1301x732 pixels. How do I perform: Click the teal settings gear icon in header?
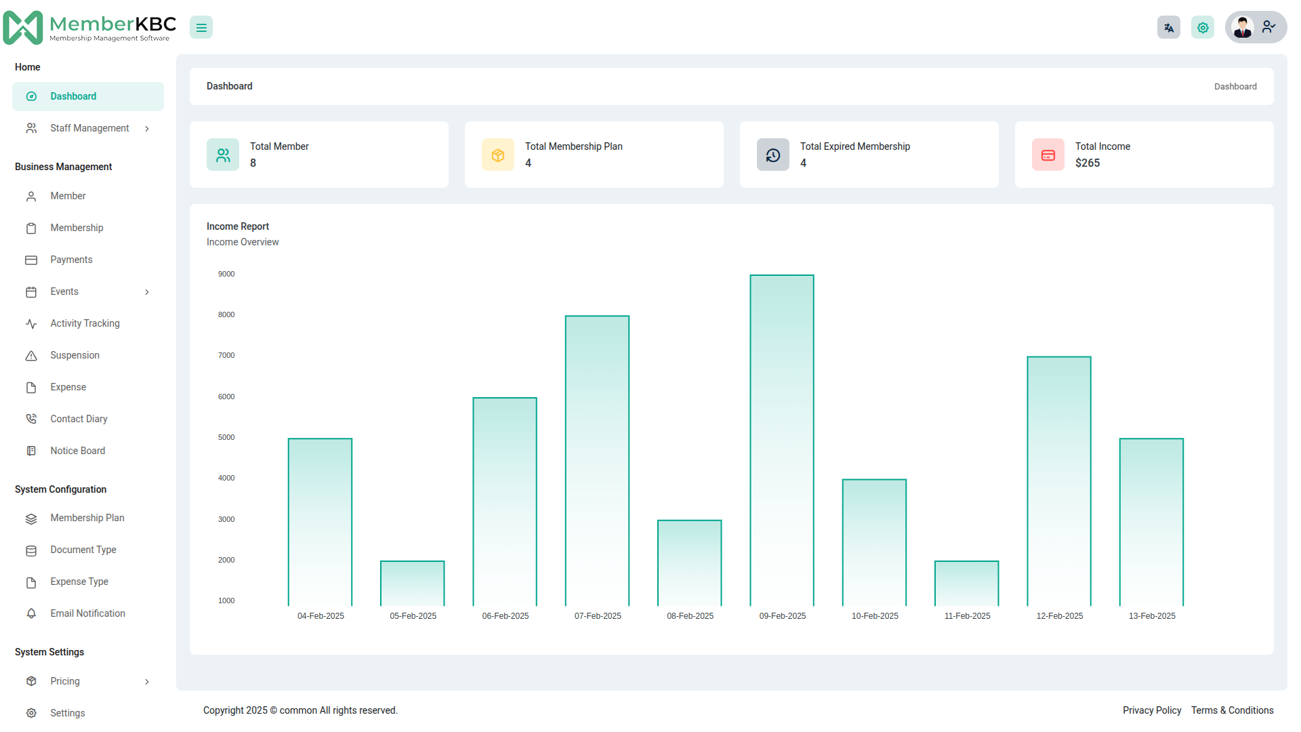click(x=1202, y=28)
